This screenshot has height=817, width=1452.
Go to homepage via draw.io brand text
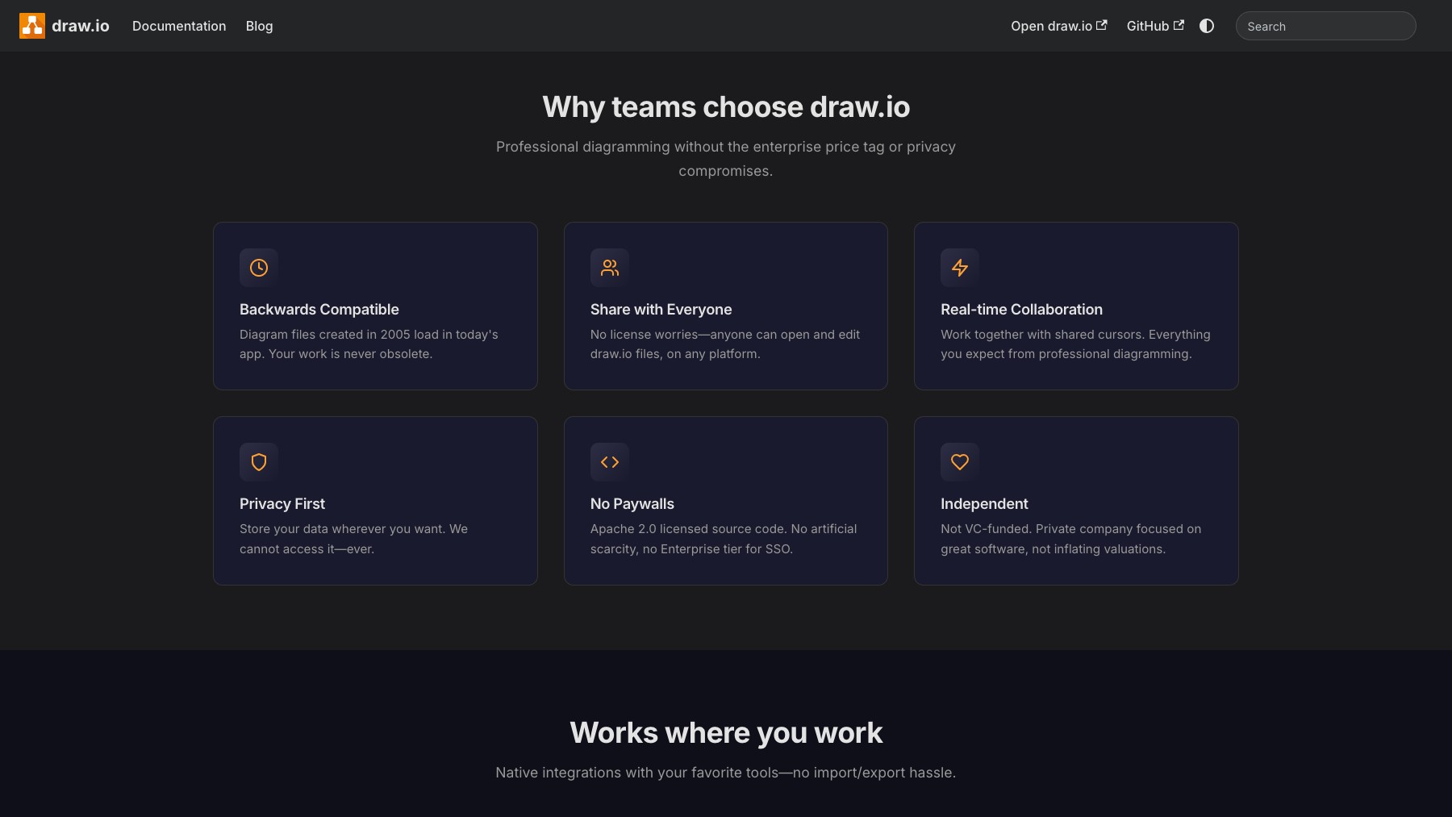click(81, 26)
